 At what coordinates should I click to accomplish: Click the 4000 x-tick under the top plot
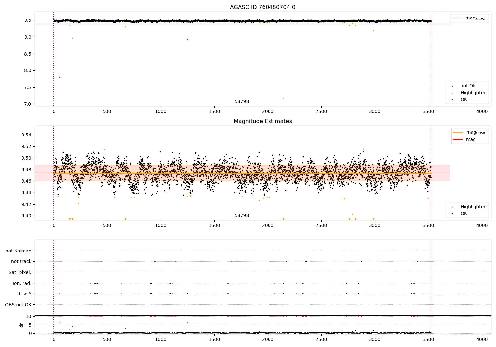tap(482, 112)
